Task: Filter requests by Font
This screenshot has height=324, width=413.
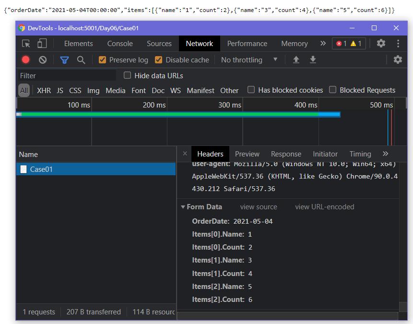Action: click(139, 90)
